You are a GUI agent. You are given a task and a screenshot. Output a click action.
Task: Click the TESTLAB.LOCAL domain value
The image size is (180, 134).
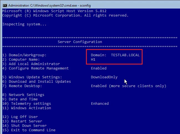[125, 55]
